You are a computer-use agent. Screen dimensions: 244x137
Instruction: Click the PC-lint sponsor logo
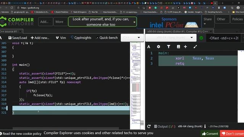click(x=174, y=25)
